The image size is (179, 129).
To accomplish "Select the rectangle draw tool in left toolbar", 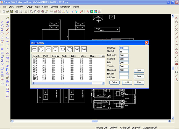I will (x=2, y=45).
